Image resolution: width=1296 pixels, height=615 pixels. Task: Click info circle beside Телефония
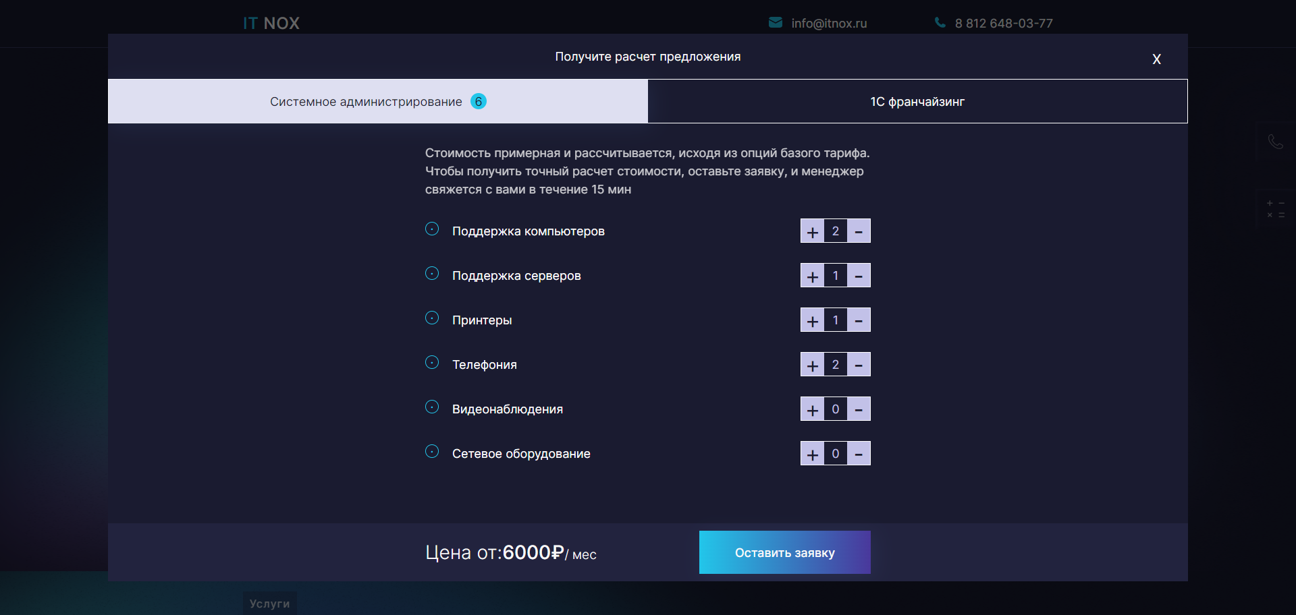[432, 362]
